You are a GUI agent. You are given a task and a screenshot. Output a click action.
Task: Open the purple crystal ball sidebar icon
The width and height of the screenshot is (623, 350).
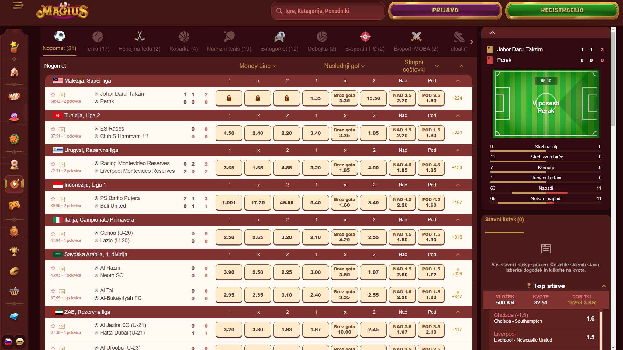14,117
